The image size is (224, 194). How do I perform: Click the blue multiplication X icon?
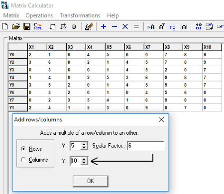(125, 26)
